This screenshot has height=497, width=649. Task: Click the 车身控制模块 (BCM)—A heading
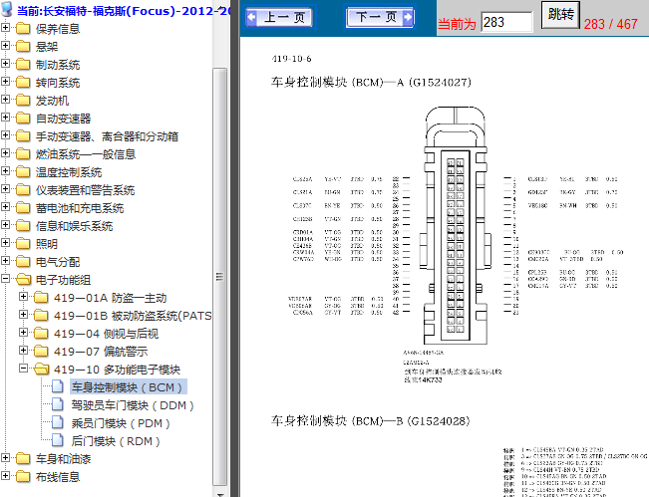pos(371,83)
